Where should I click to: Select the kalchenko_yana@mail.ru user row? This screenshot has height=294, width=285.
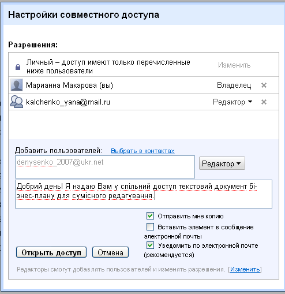pos(144,102)
